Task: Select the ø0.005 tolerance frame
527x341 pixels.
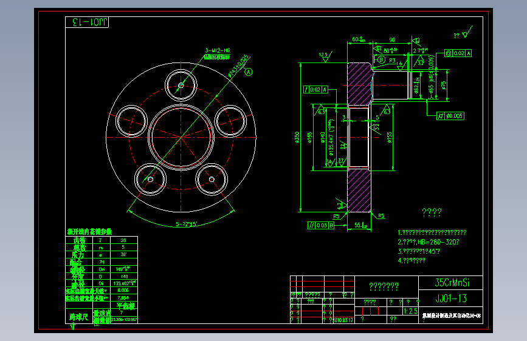Action: click(x=450, y=116)
